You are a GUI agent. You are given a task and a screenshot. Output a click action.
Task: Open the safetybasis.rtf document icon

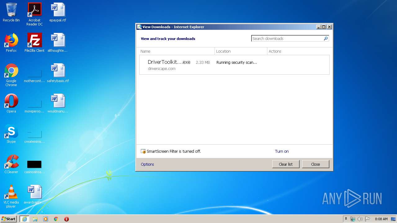(x=58, y=73)
